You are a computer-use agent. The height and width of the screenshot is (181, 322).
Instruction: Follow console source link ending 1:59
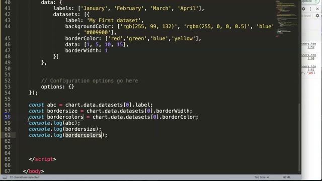point(308,46)
